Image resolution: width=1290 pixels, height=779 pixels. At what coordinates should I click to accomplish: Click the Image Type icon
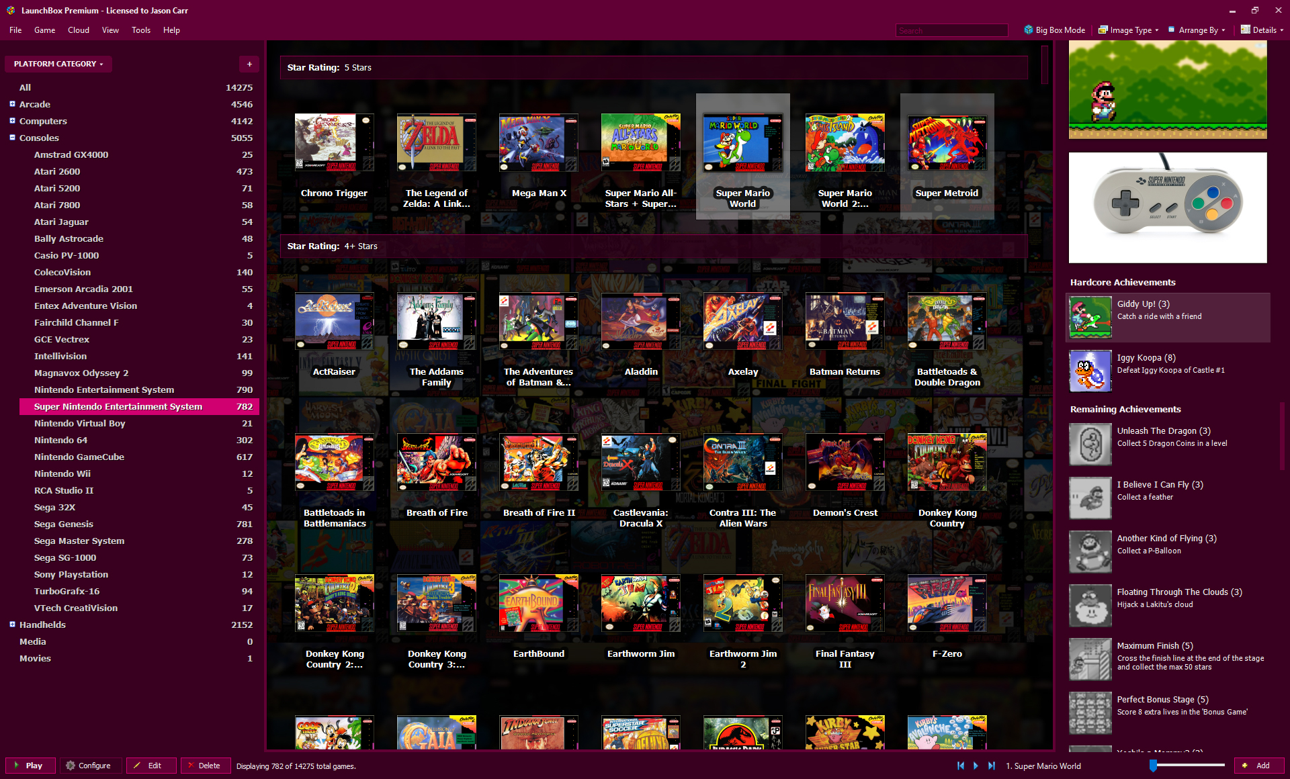pos(1103,30)
